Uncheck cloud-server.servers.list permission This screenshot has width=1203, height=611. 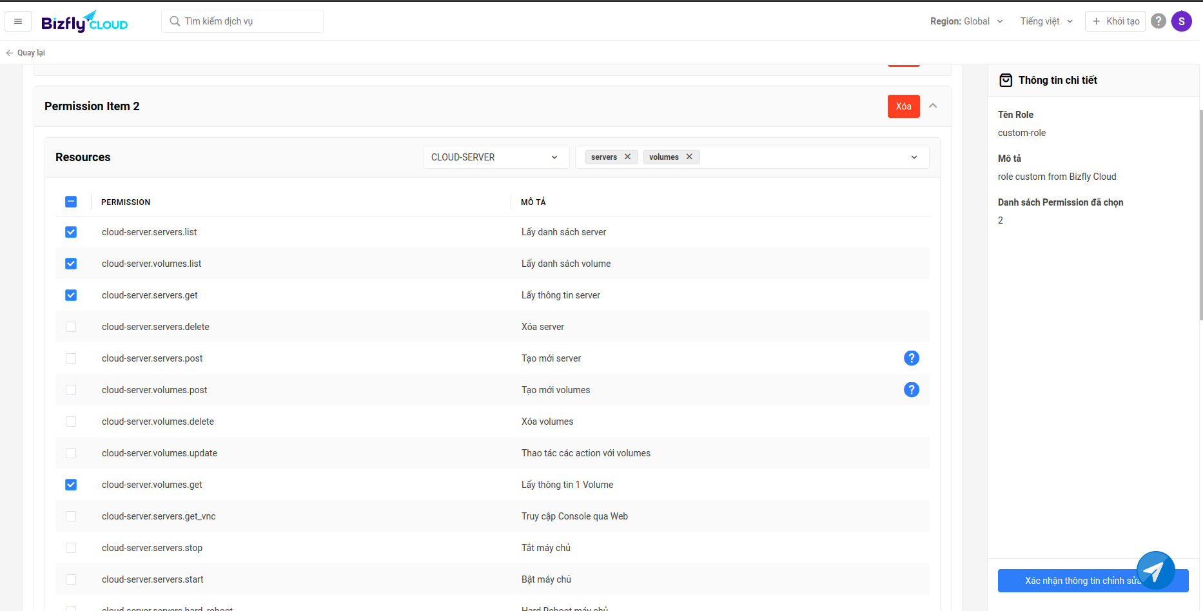click(71, 232)
